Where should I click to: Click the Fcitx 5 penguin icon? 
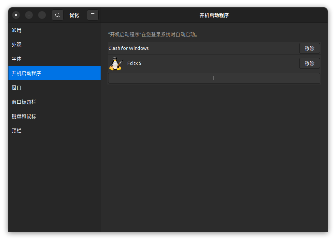pos(116,63)
